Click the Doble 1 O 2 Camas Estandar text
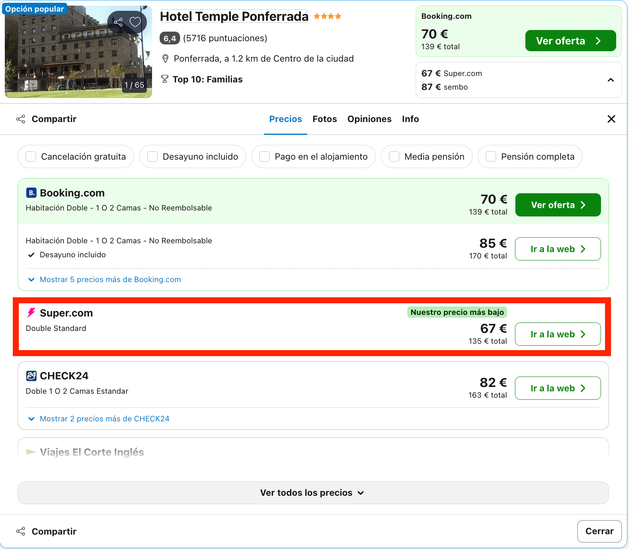This screenshot has height=549, width=629. coord(77,391)
